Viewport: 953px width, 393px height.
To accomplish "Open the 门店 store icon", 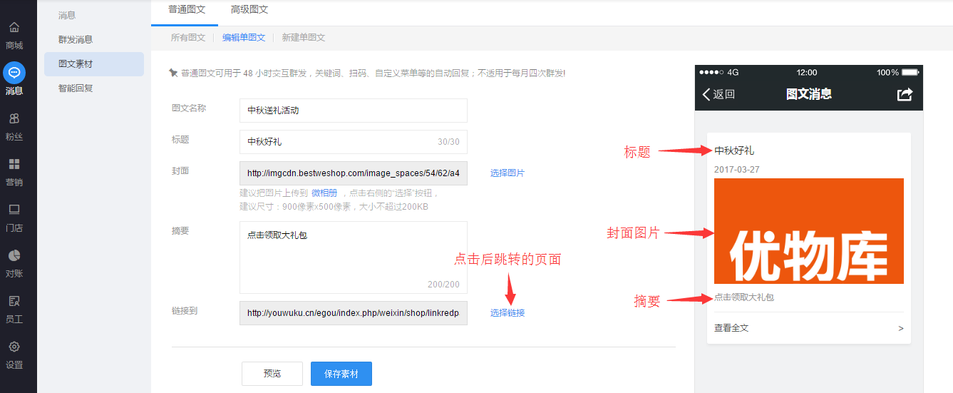I will pos(14,210).
